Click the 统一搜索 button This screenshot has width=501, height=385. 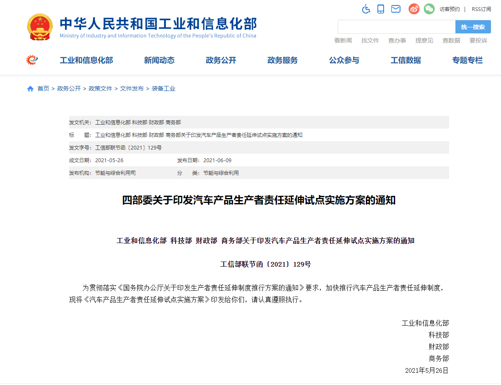[473, 27]
